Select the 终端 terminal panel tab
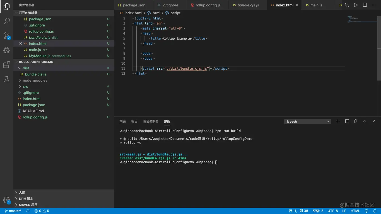 pyautogui.click(x=167, y=121)
